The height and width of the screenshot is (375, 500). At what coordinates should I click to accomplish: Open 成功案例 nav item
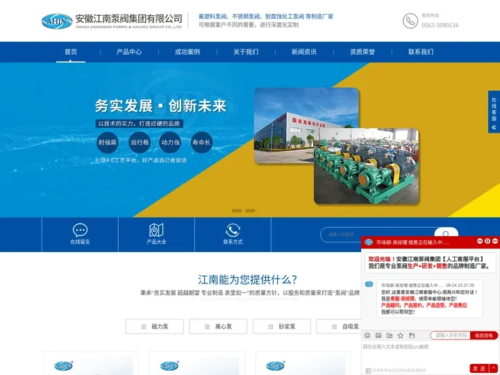tap(187, 52)
